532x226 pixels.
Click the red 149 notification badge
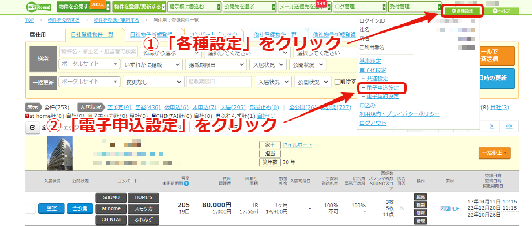(x=321, y=4)
